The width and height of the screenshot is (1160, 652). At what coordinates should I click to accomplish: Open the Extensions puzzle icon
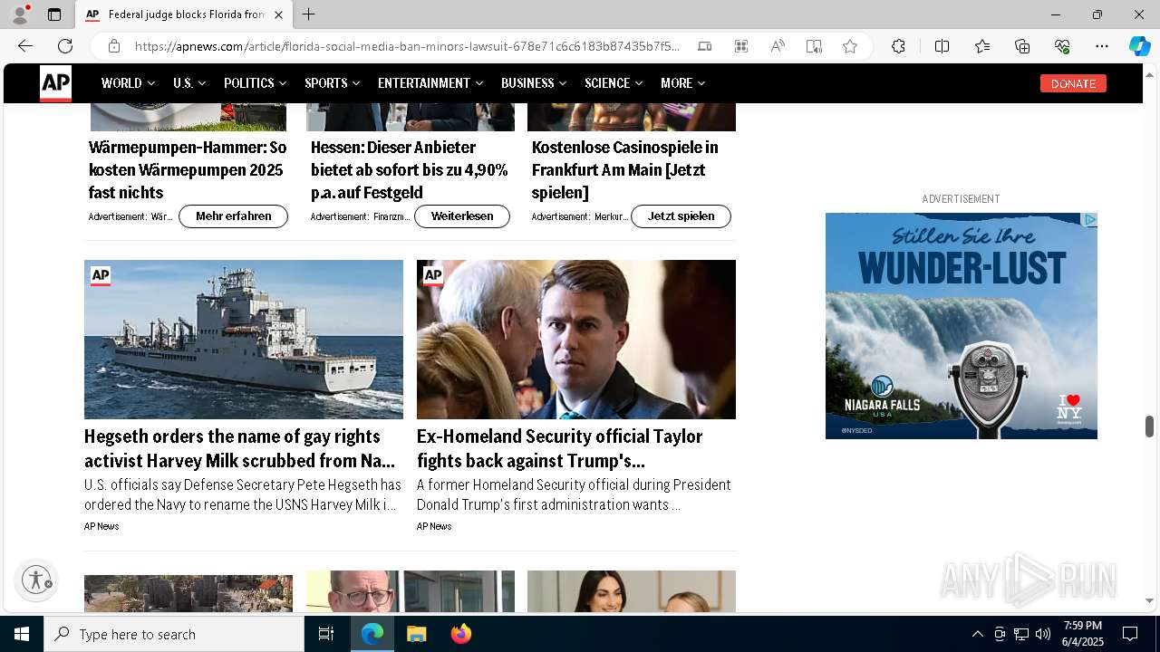tap(898, 46)
